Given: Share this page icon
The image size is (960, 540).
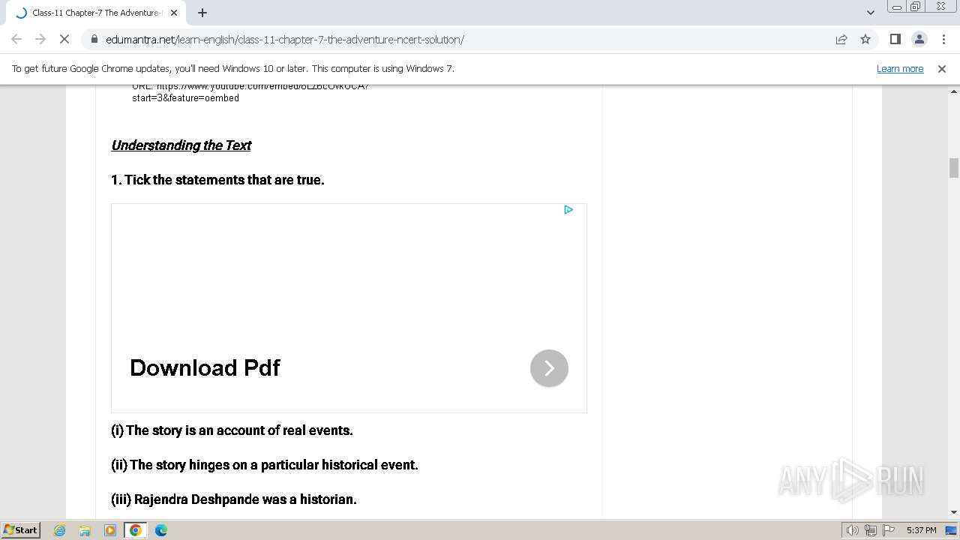Looking at the screenshot, I should tap(841, 39).
